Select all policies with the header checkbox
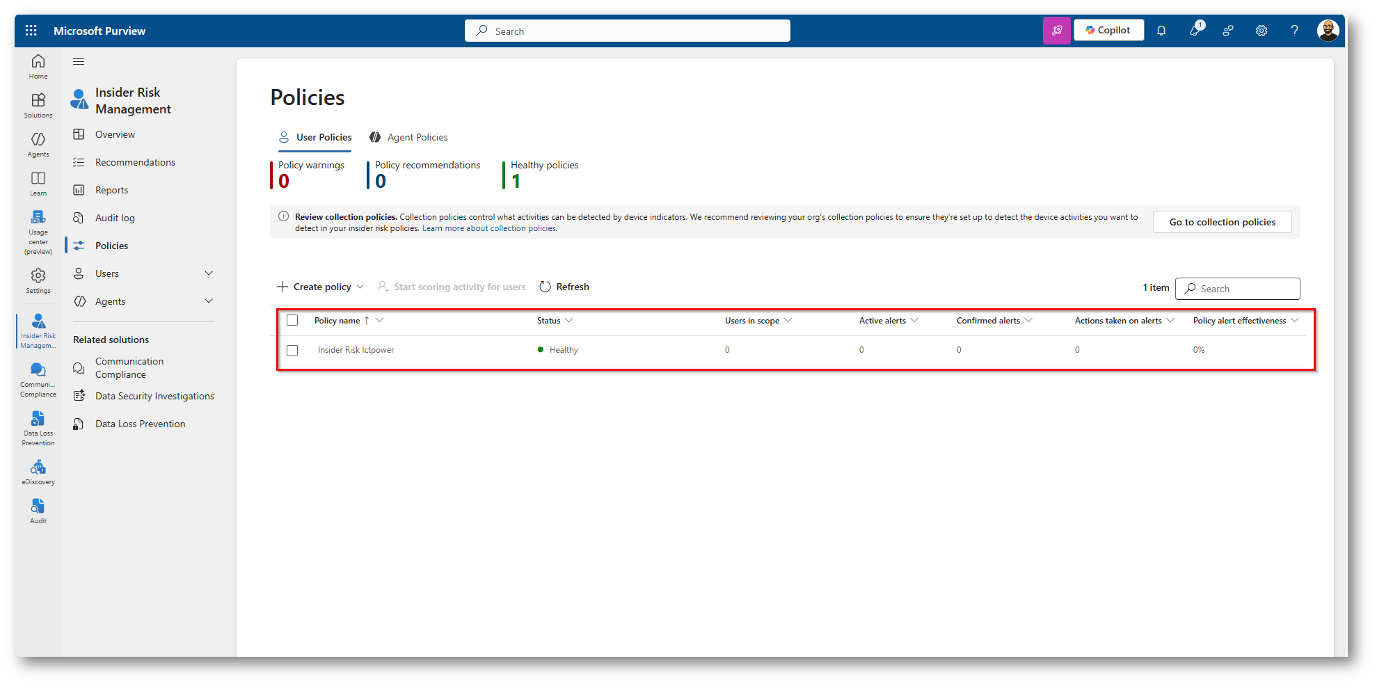The image size is (1377, 686). tap(292, 321)
